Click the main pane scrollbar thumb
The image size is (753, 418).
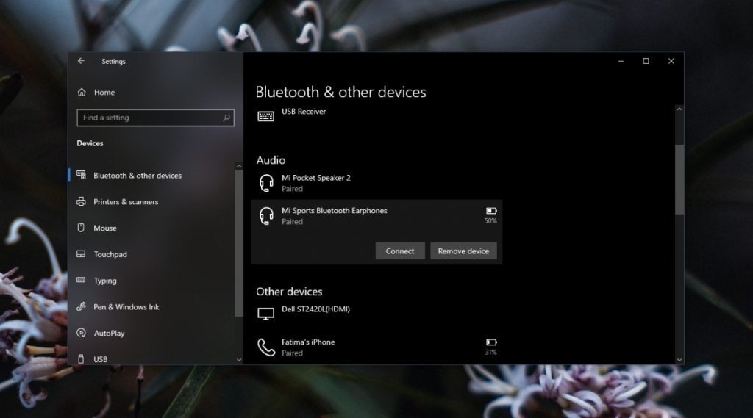pos(679,179)
